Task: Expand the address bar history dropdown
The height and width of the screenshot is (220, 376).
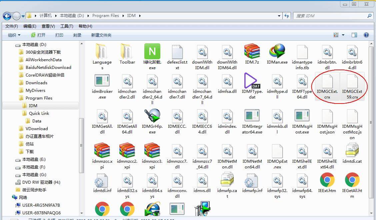Action: click(279, 16)
